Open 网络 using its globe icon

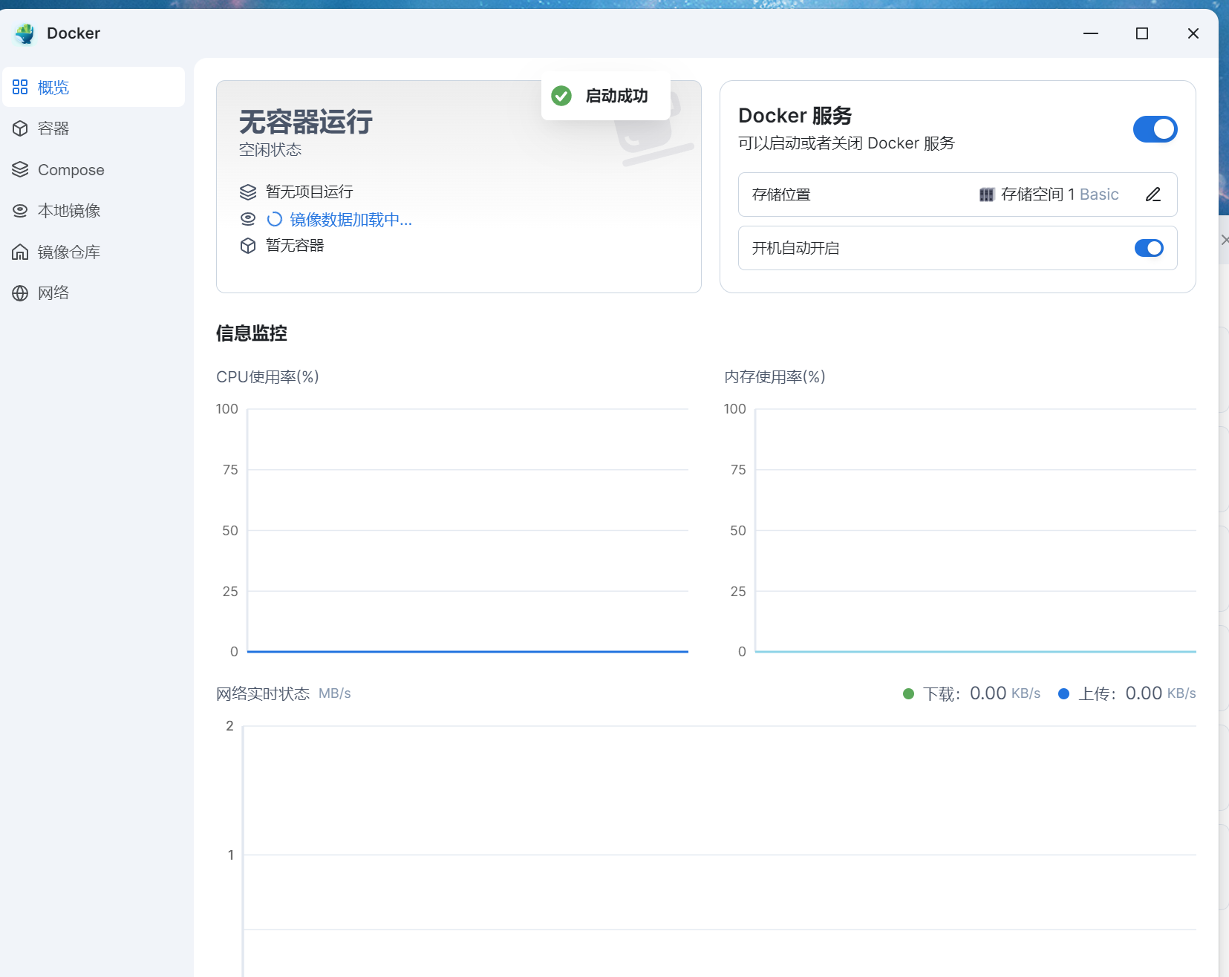click(x=20, y=292)
